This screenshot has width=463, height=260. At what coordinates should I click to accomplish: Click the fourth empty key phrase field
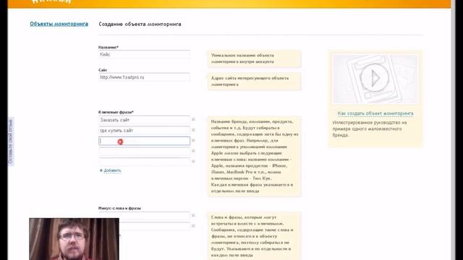tap(144, 151)
